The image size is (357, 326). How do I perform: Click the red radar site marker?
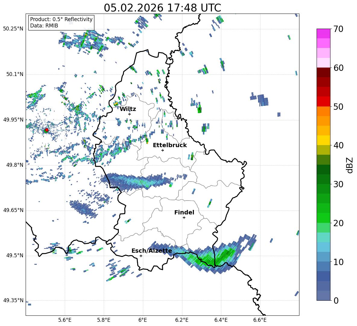click(47, 130)
